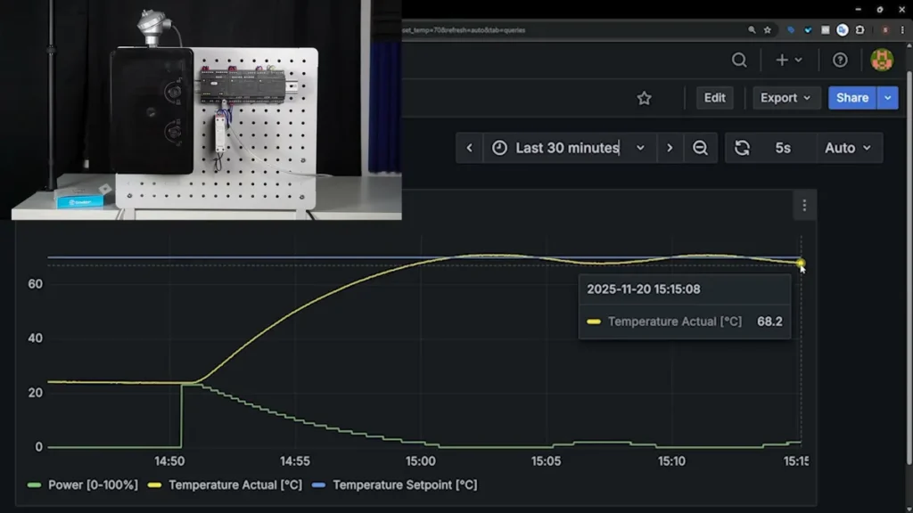Expand the Export dropdown
913x513 pixels.
786,98
